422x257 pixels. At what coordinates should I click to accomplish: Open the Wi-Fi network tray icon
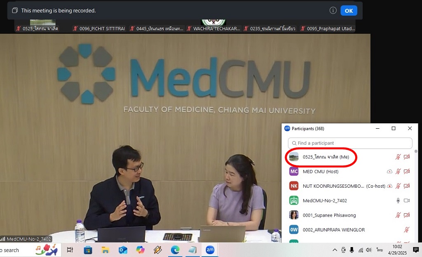click(x=361, y=250)
